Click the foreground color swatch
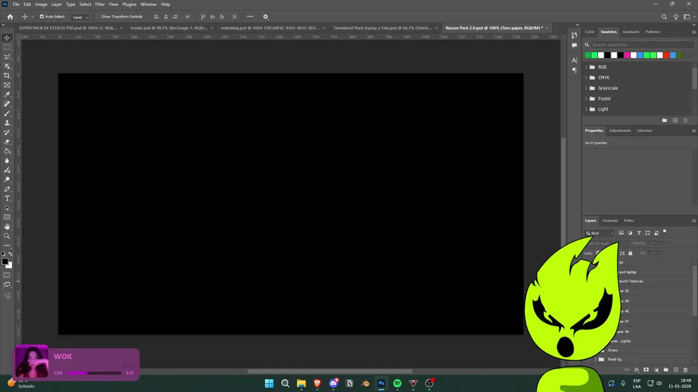This screenshot has width=698, height=392. (x=5, y=262)
